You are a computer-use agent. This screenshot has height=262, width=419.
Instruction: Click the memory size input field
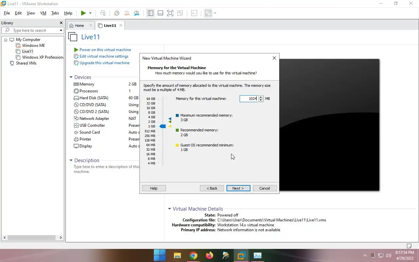point(249,99)
